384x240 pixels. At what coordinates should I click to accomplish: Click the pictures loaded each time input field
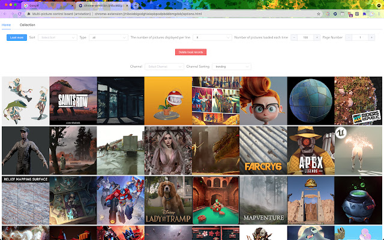click(x=305, y=37)
